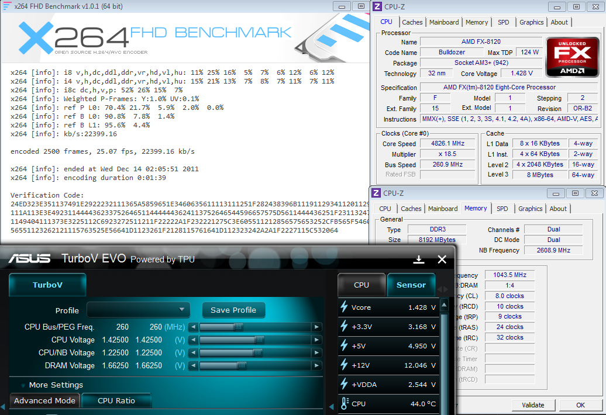The image size is (606, 415).
Task: Select the About tab in lower CPU-Z window
Action: 558,209
